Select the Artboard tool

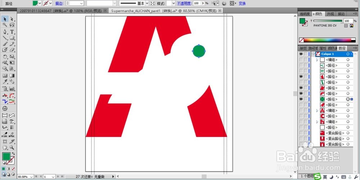(5, 142)
